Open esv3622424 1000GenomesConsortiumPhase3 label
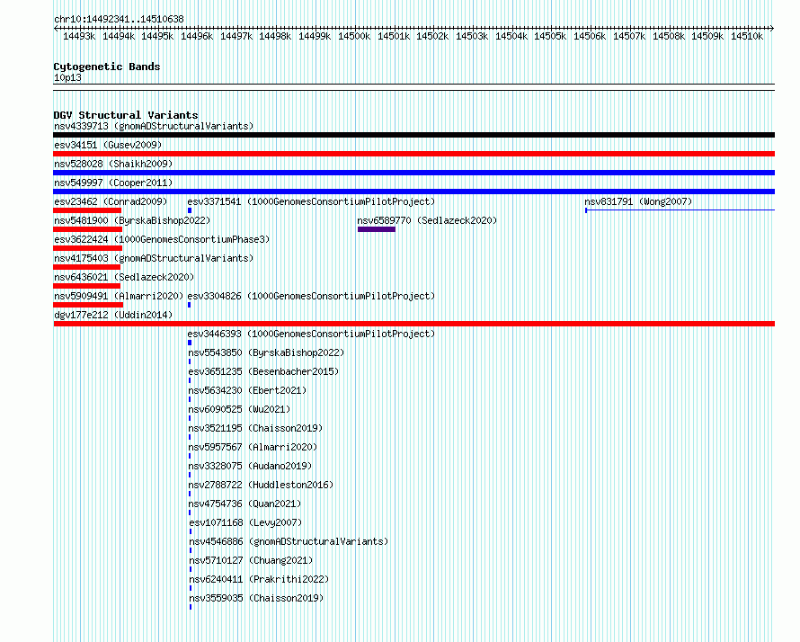Image resolution: width=800 pixels, height=642 pixels. 162,239
